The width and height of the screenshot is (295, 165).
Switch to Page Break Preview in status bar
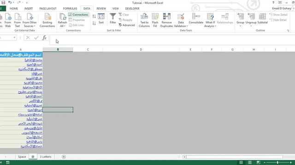258,162
